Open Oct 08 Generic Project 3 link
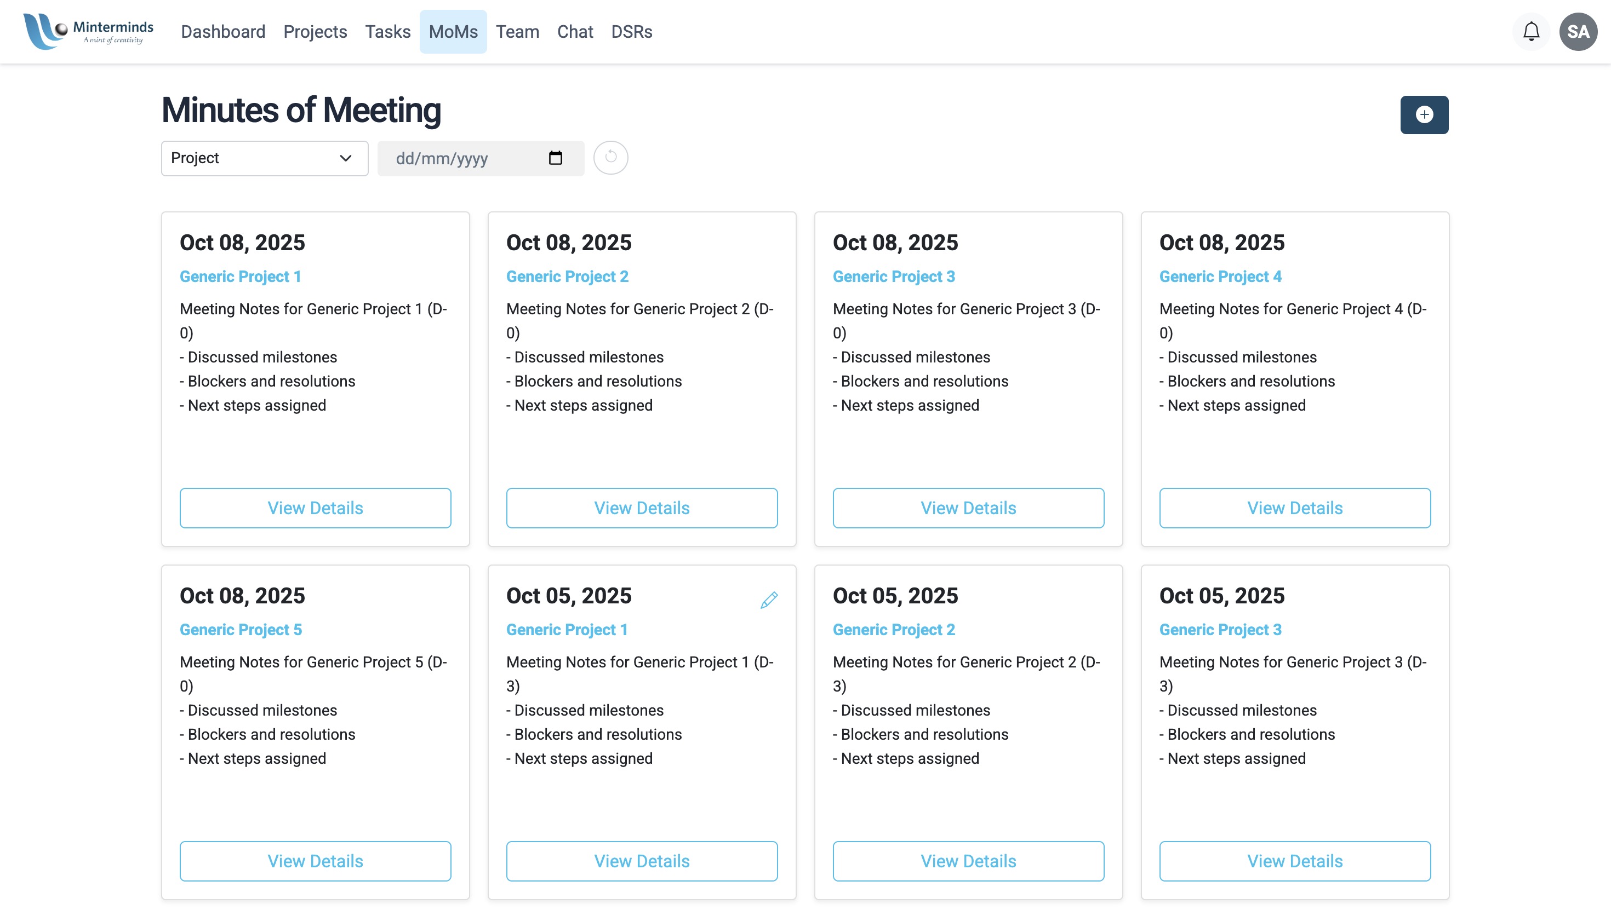 point(893,277)
